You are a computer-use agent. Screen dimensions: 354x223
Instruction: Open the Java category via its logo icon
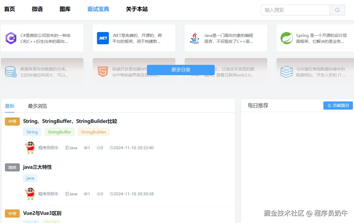pos(195,38)
